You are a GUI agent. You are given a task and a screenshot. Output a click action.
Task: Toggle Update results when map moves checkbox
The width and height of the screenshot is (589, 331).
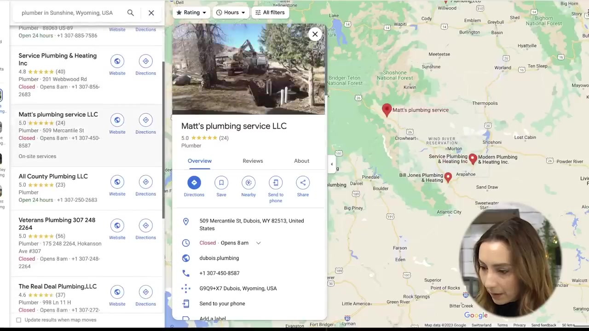[x=19, y=320]
